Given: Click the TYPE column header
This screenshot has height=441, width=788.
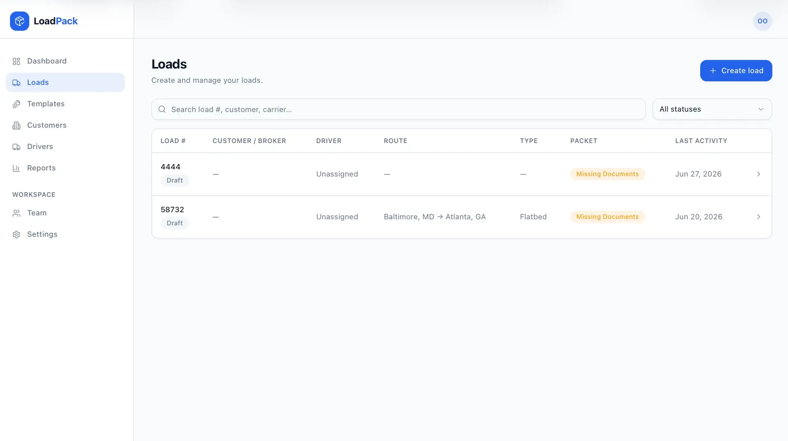Looking at the screenshot, I should click(529, 141).
